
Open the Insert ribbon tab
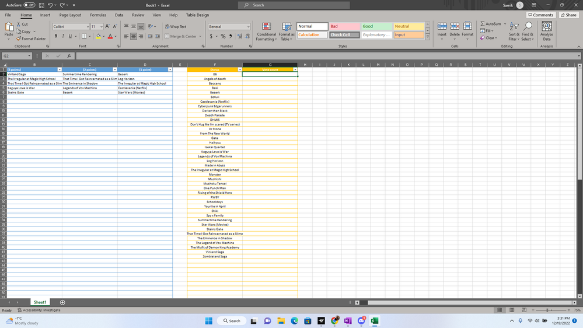[x=45, y=15]
